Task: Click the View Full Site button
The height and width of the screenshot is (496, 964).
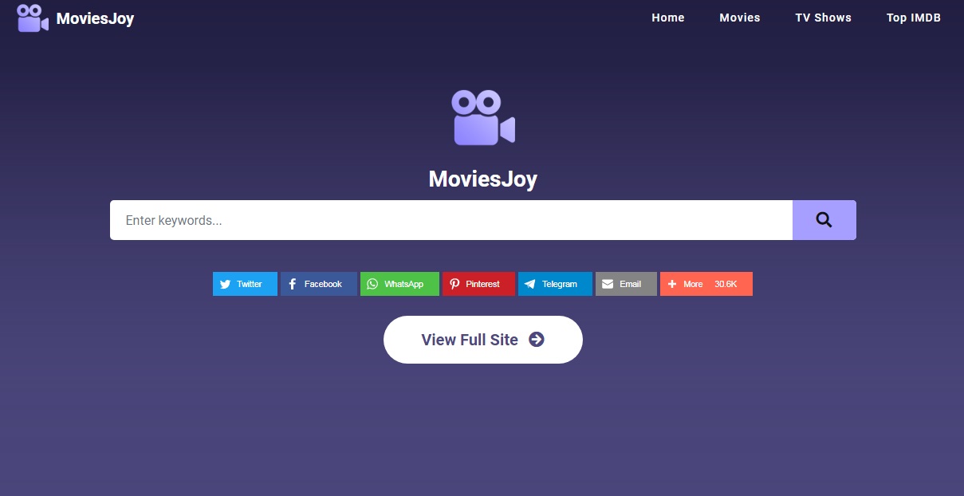Action: pos(483,340)
